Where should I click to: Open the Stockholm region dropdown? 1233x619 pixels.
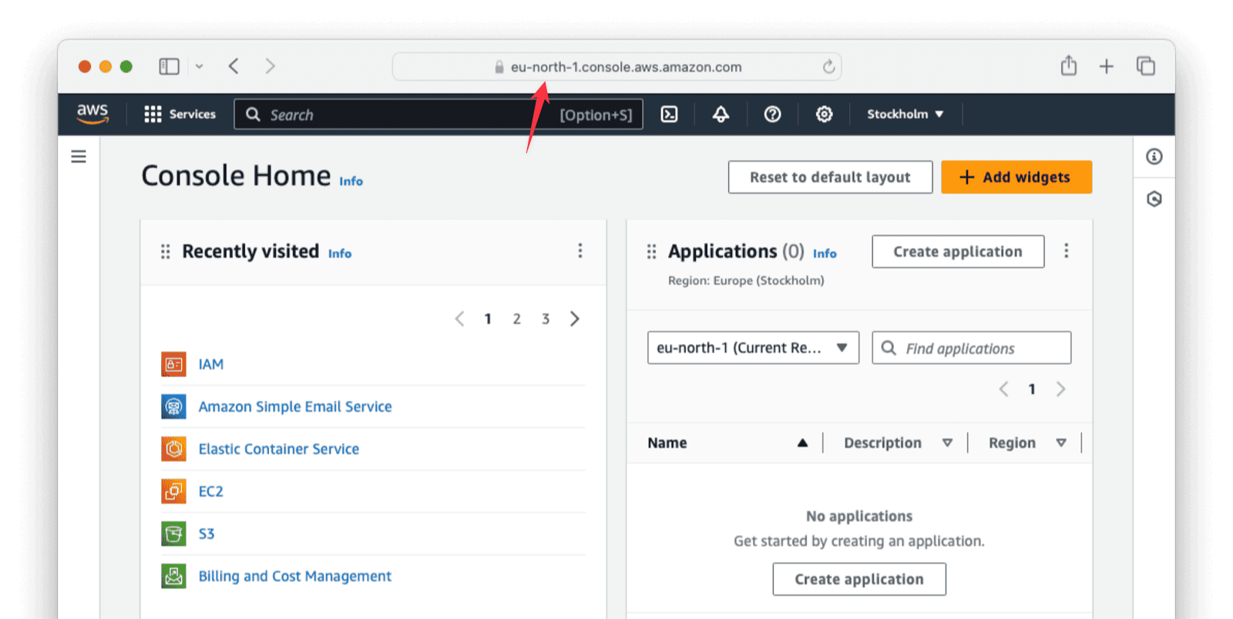pyautogui.click(x=905, y=114)
